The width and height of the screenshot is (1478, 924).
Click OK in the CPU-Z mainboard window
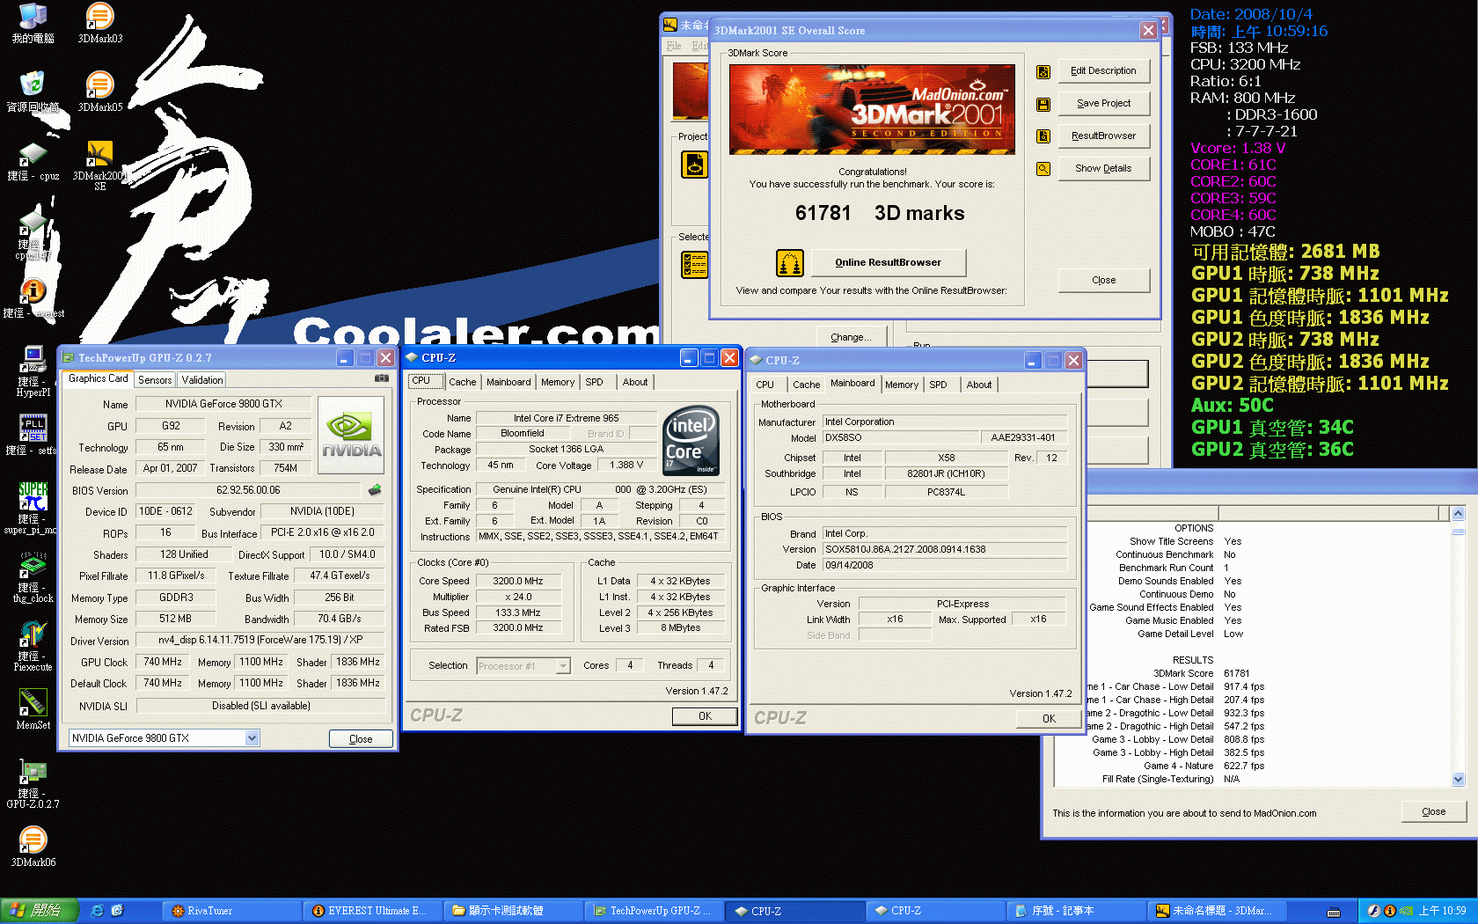coord(1049,719)
